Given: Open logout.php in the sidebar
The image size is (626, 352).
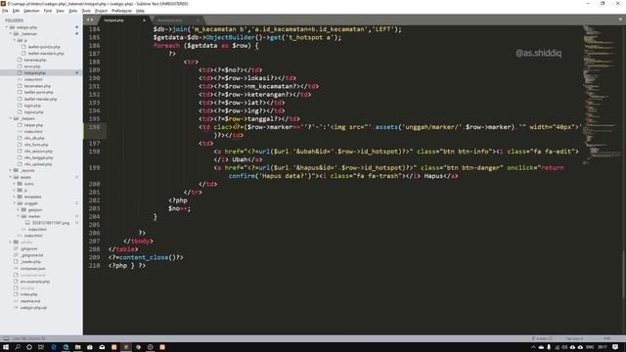Looking at the screenshot, I should (33, 112).
